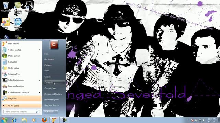The width and height of the screenshot is (220, 123).
Task: Click the Windows Start orb
Action: coord(4,120)
